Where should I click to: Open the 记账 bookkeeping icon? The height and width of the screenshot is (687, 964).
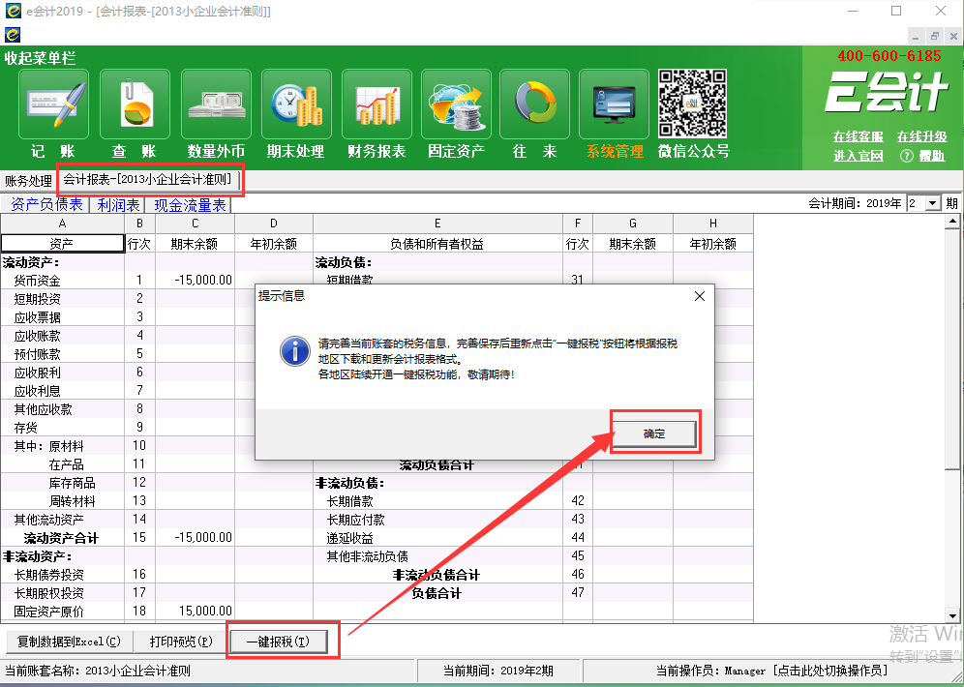click(x=53, y=105)
